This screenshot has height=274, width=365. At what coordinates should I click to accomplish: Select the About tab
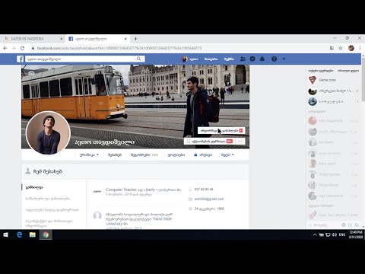coord(115,155)
